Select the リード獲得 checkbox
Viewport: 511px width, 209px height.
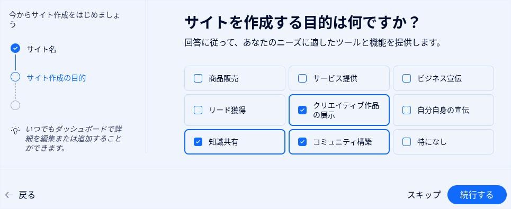pyautogui.click(x=198, y=110)
